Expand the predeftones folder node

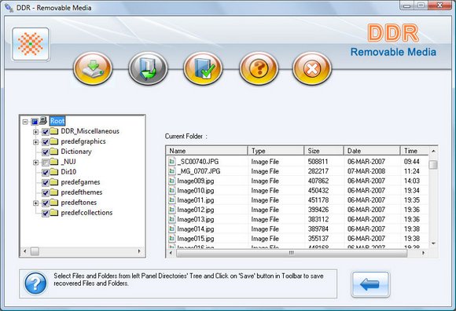pos(35,203)
